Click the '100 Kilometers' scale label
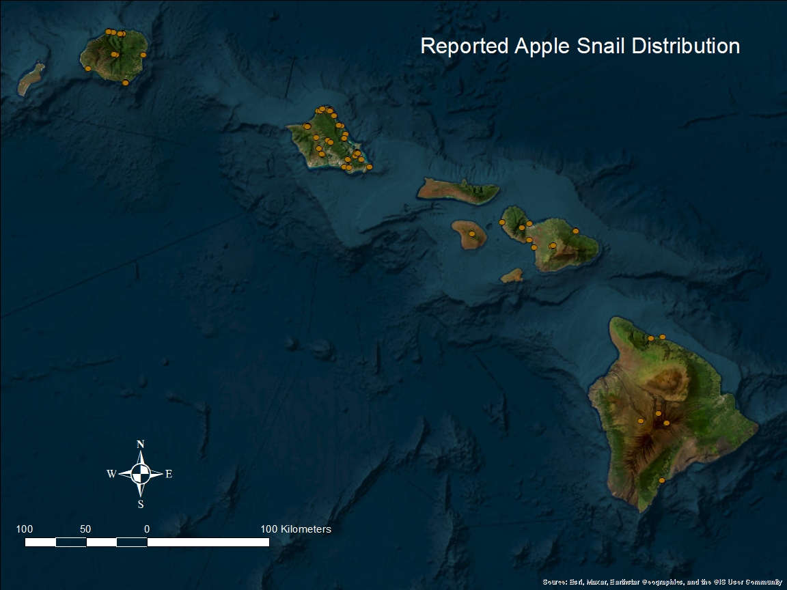Viewport: 787px width, 590px height. [x=296, y=529]
